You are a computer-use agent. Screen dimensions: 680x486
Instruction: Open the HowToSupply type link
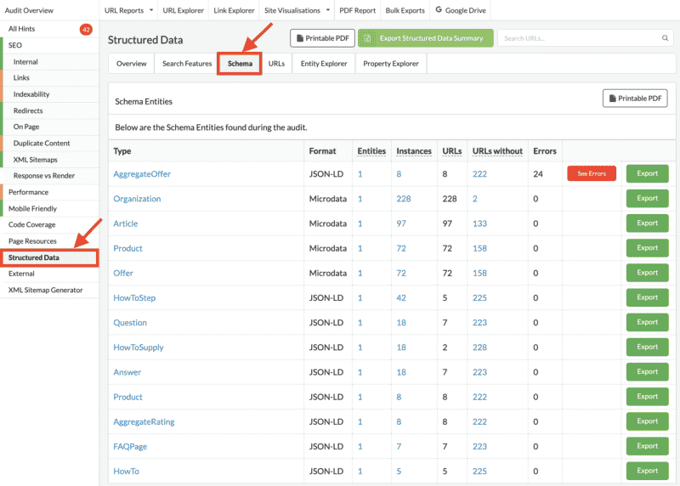(139, 348)
